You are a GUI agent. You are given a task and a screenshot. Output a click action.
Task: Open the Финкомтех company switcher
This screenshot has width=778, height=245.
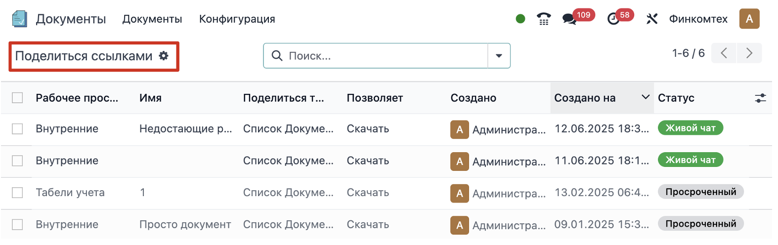click(698, 19)
